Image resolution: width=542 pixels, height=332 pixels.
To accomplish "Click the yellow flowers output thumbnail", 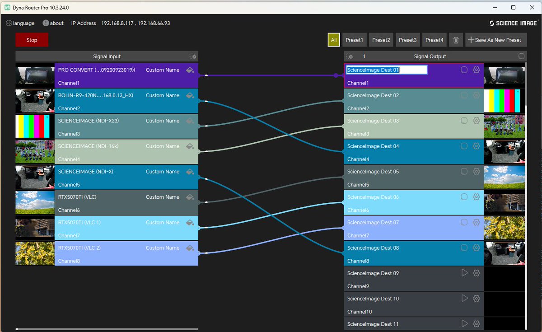I will [x=505, y=228].
